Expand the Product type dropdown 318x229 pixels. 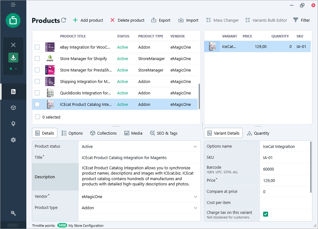(195, 208)
